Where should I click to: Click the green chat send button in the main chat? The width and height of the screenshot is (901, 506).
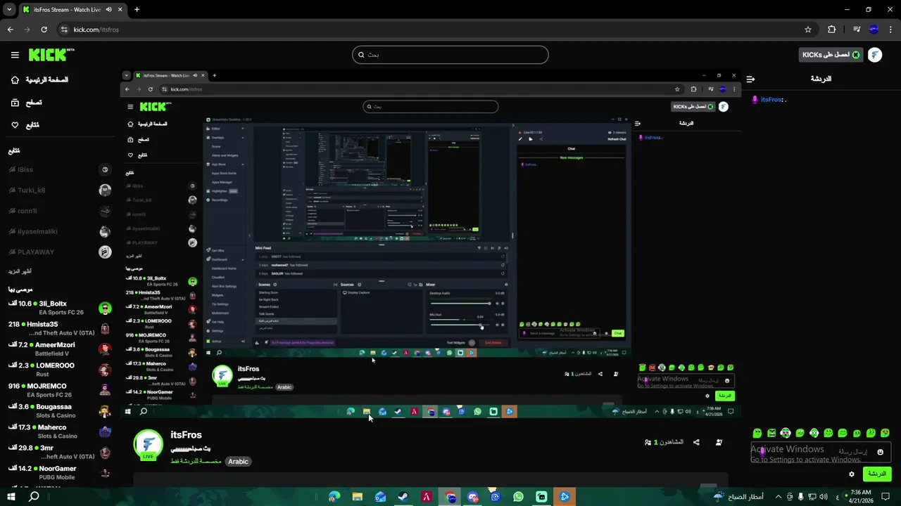[x=877, y=474]
